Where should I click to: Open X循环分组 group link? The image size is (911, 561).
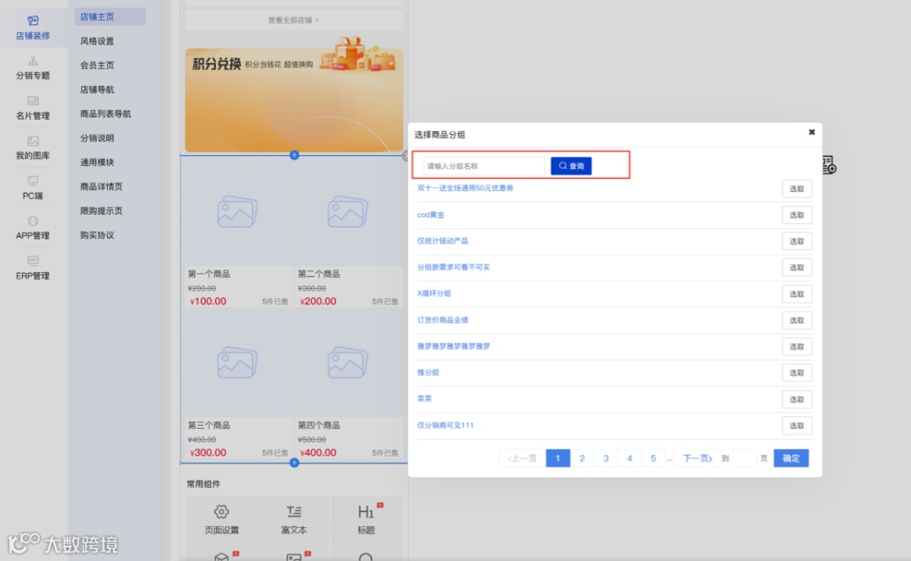tap(434, 293)
